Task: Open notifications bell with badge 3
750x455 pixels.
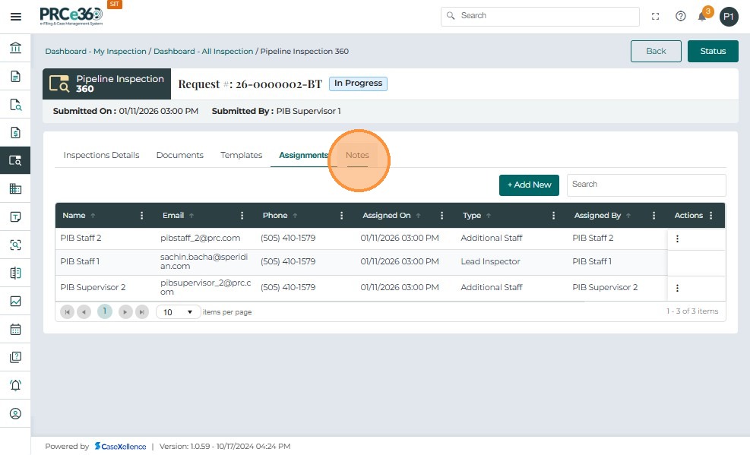Action: (x=703, y=16)
